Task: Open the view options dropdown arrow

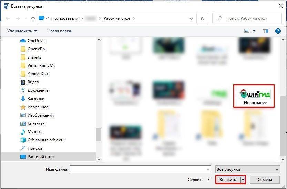Action: tap(254, 31)
